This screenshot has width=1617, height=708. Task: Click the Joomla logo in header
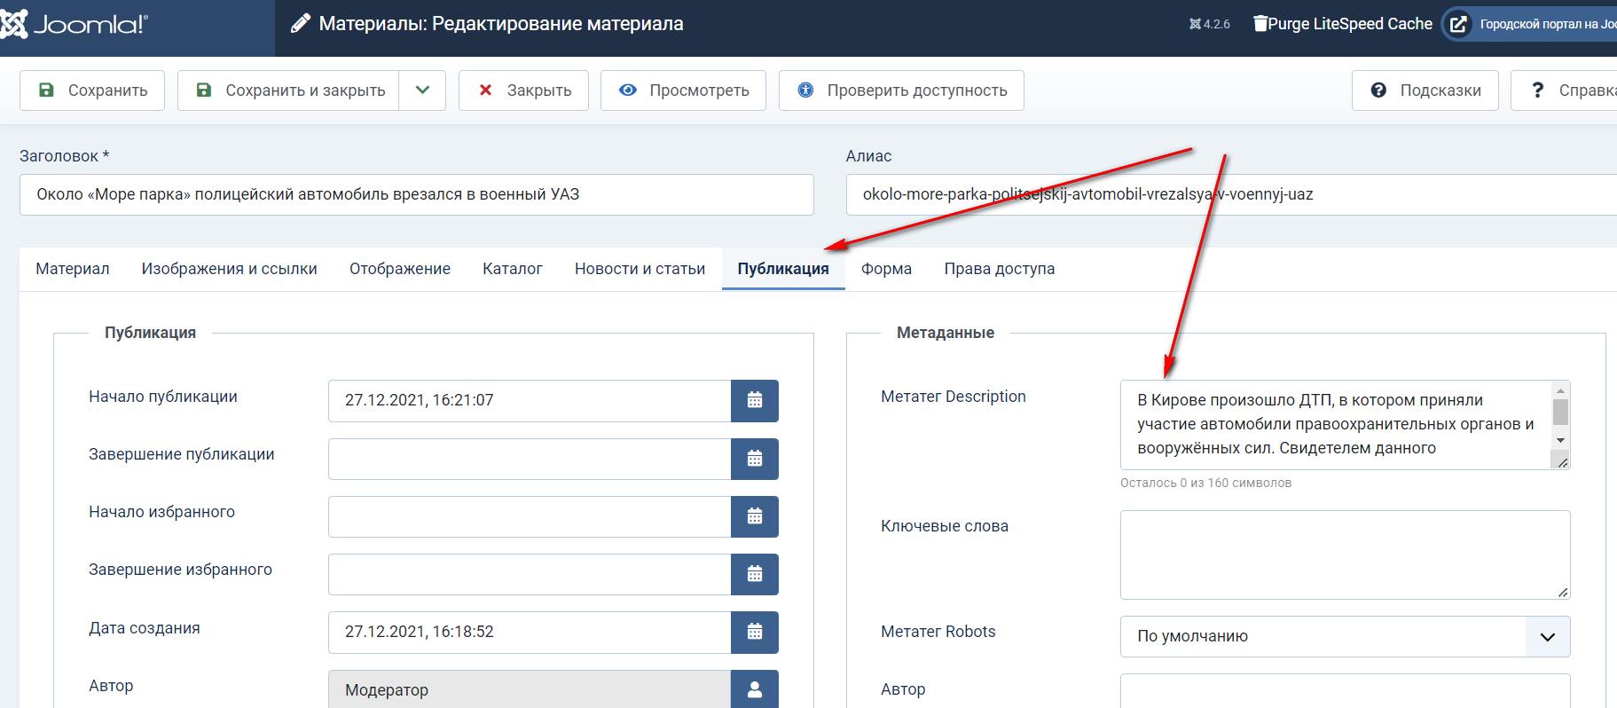pos(75,24)
